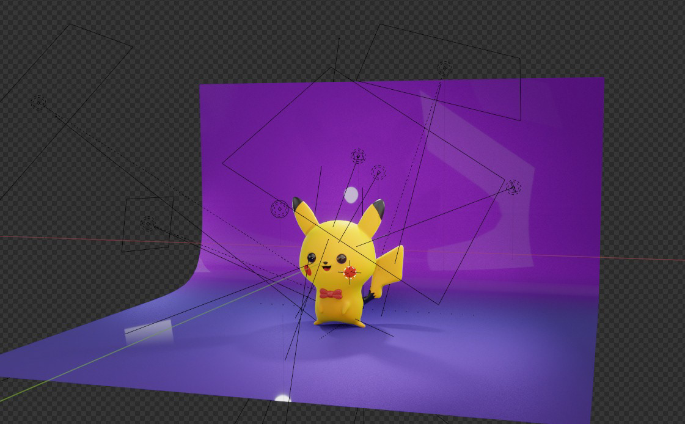Select the large dashed-circle light marker beside Pikachu's ear

tap(280, 209)
